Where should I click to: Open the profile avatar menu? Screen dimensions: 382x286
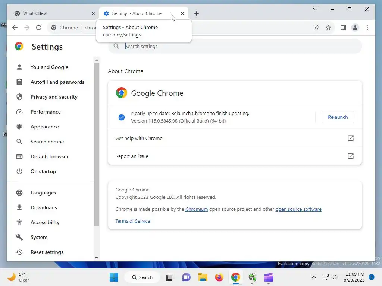(355, 28)
